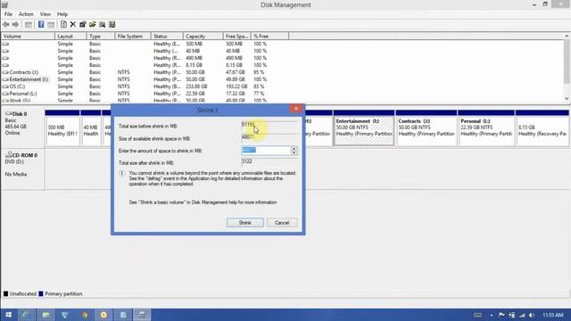The image size is (571, 321).
Task: Click the touch keyboard tray icon
Action: tap(478, 315)
